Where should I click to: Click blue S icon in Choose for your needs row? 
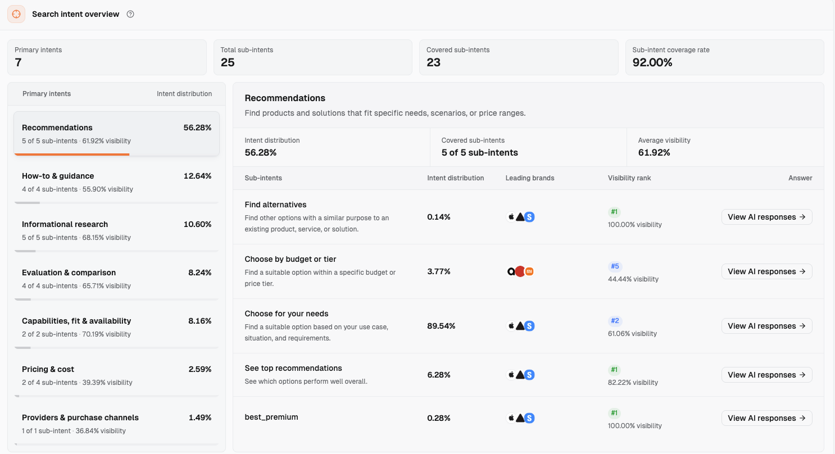click(x=529, y=326)
